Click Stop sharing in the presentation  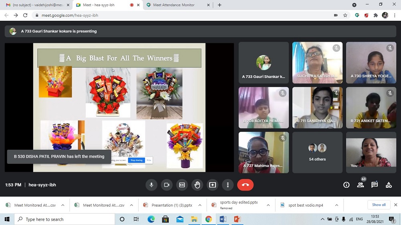[136, 160]
